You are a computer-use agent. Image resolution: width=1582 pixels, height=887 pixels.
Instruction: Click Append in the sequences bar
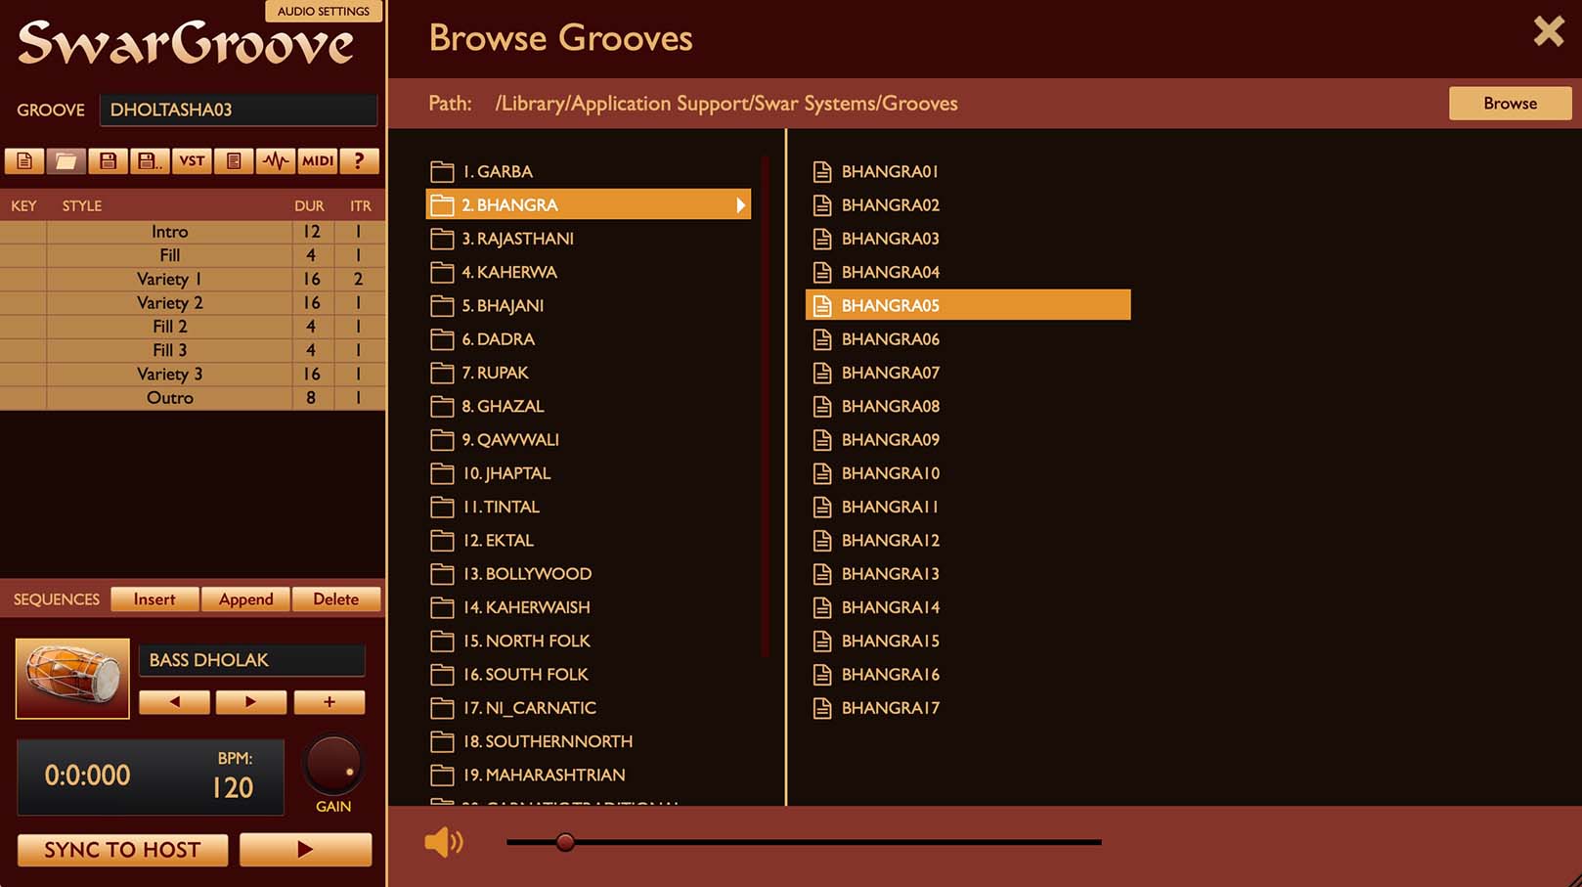(245, 599)
